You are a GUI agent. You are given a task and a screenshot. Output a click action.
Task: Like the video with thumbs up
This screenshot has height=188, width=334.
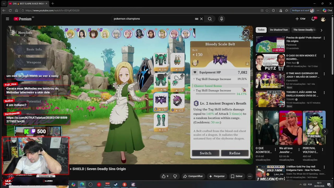(x=165, y=176)
